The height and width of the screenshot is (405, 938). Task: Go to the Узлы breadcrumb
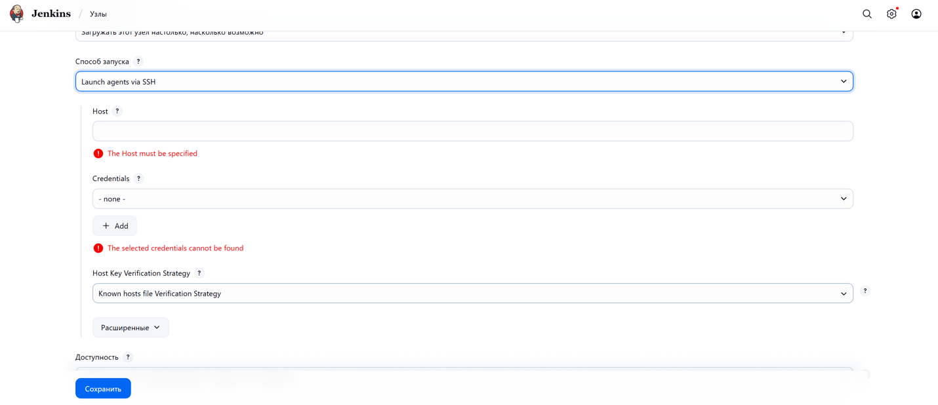(98, 14)
